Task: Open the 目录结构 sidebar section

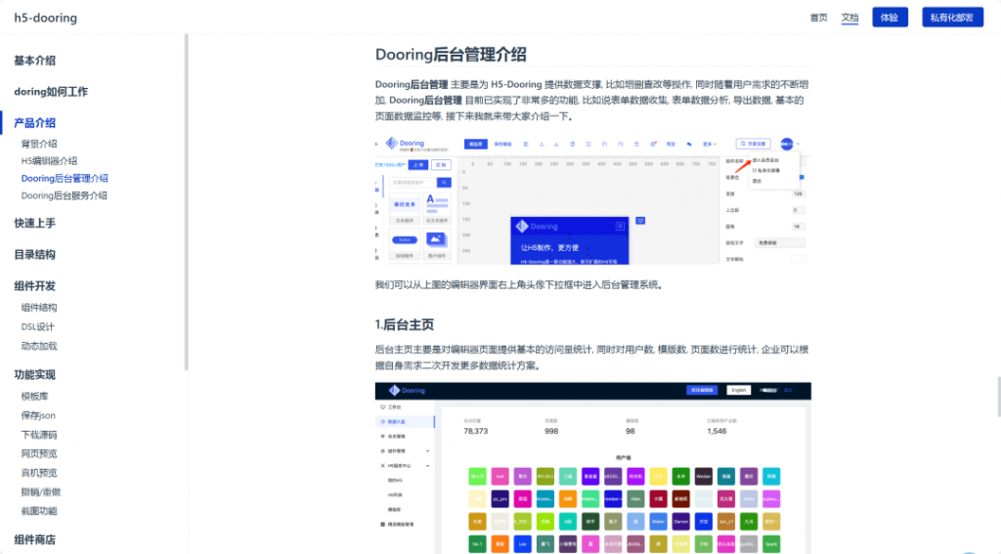Action: 34,255
